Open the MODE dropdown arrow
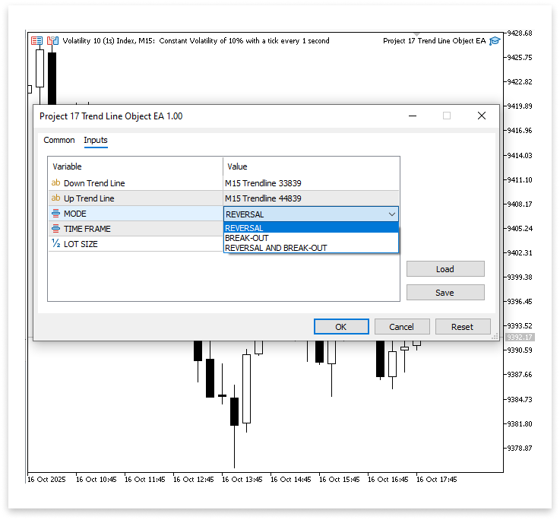This screenshot has width=560, height=520. (x=392, y=214)
